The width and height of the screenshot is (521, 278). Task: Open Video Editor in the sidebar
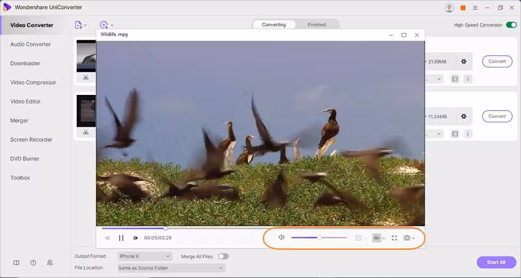pyautogui.click(x=26, y=101)
